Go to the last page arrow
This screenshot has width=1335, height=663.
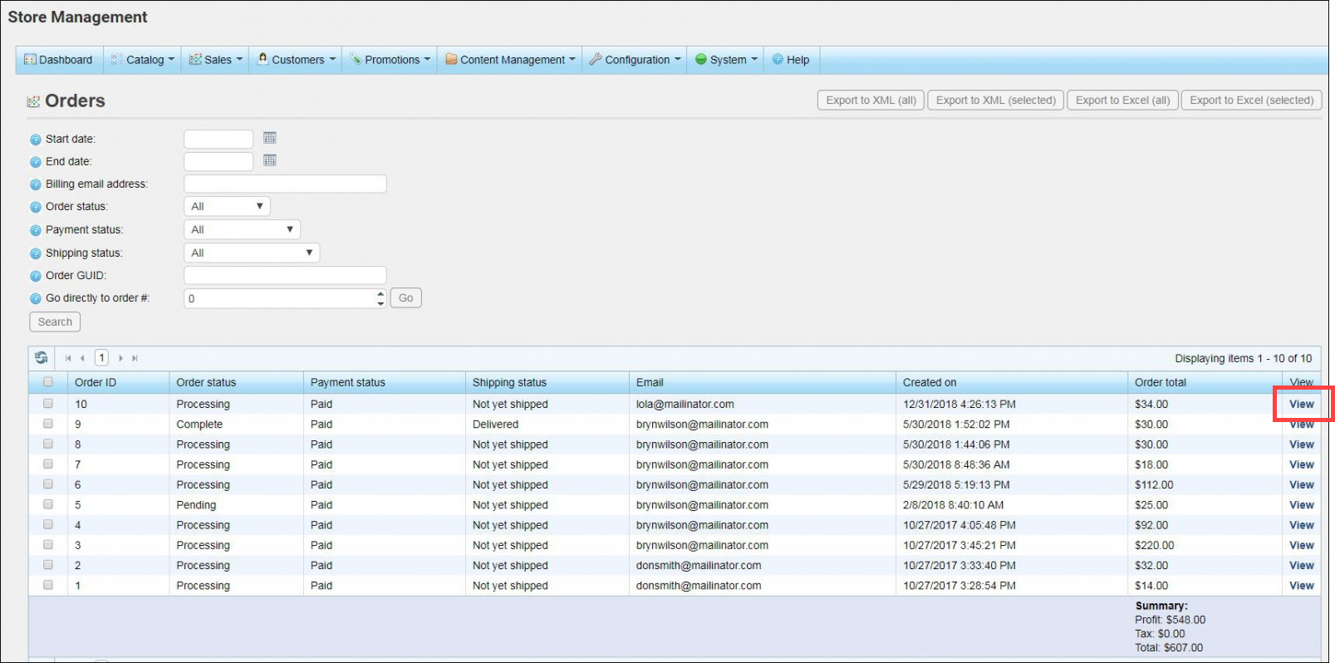tap(135, 358)
